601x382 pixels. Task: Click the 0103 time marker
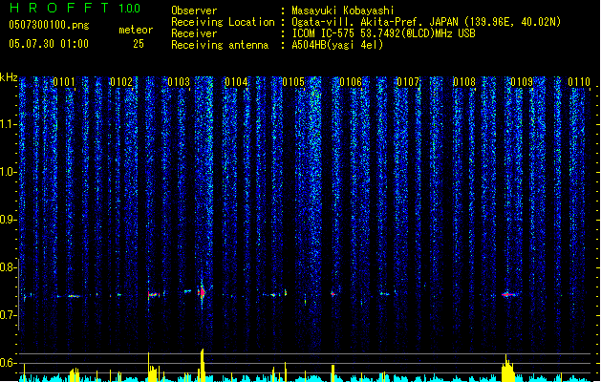[x=179, y=81]
